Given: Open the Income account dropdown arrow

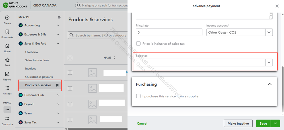Looking at the screenshot, I should pyautogui.click(x=269, y=32).
